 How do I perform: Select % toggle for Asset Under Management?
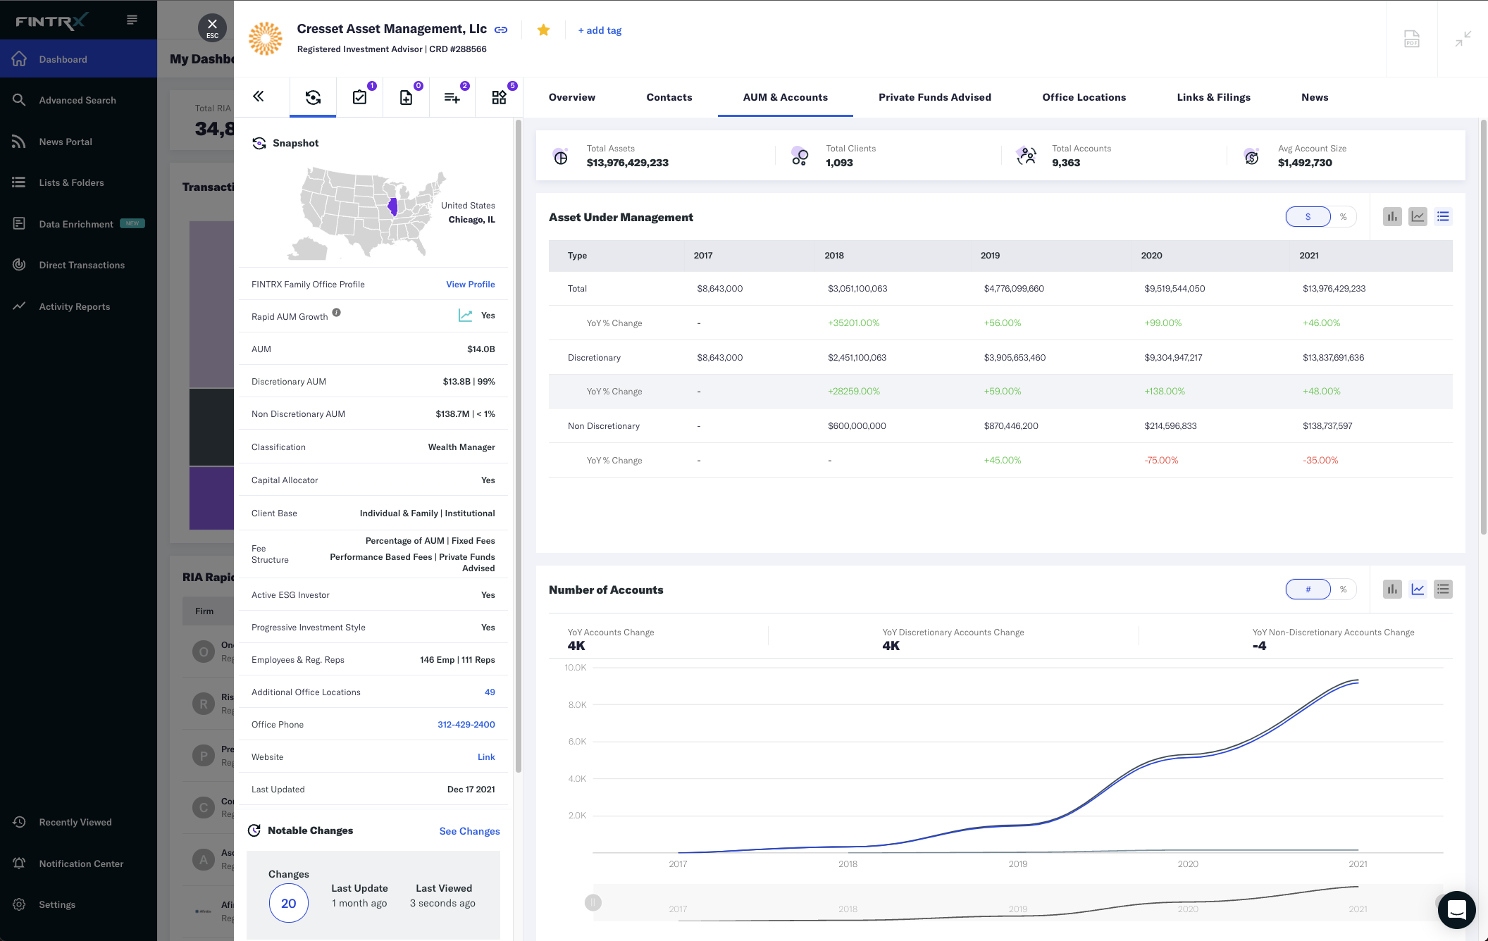point(1344,217)
